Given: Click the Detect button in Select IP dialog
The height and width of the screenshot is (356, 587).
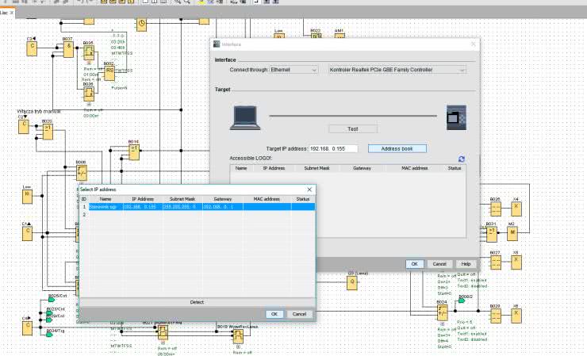Looking at the screenshot, I should [198, 302].
